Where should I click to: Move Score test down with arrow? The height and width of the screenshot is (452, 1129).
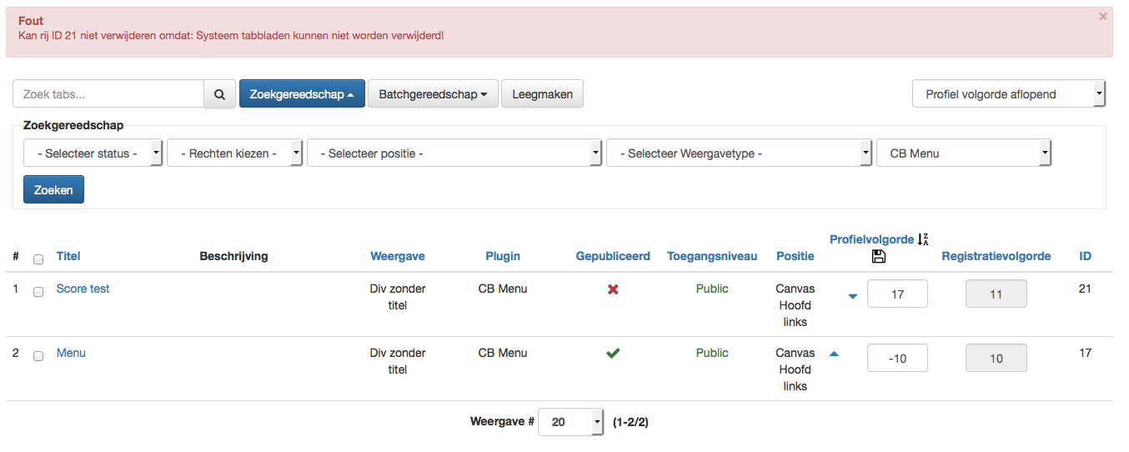pyautogui.click(x=852, y=296)
